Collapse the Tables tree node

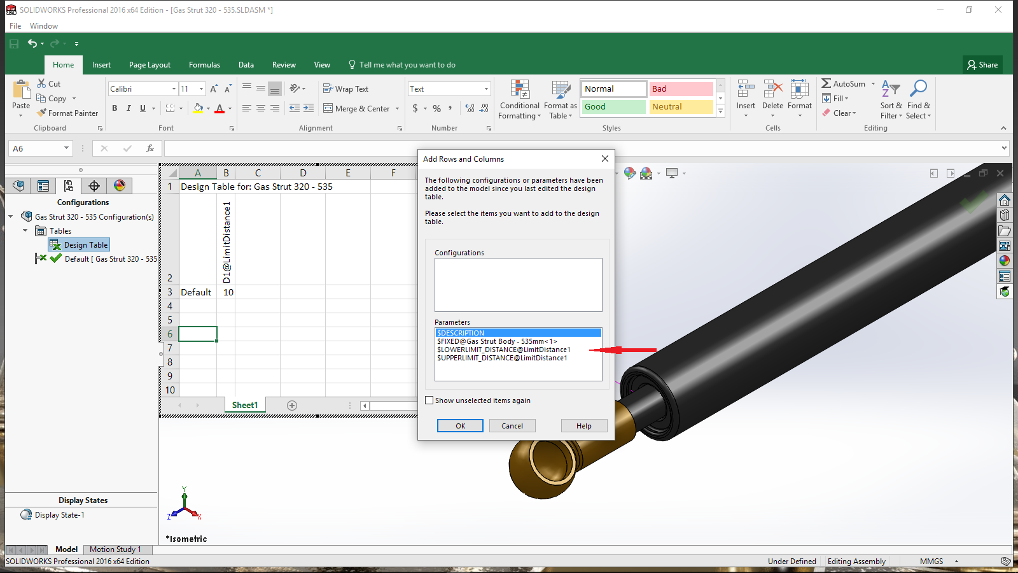click(x=25, y=231)
